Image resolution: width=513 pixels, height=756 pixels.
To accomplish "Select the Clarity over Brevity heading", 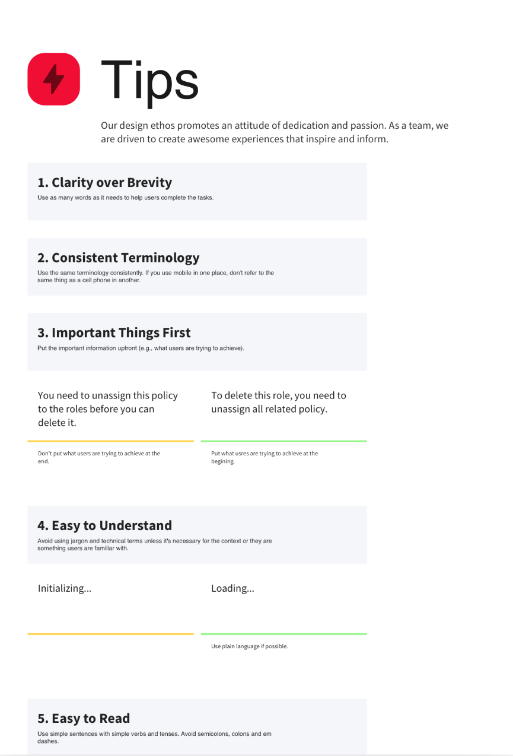I will tap(105, 183).
